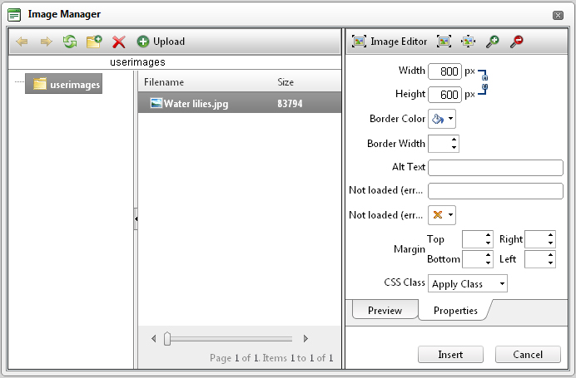Click the Width input field

(x=444, y=71)
